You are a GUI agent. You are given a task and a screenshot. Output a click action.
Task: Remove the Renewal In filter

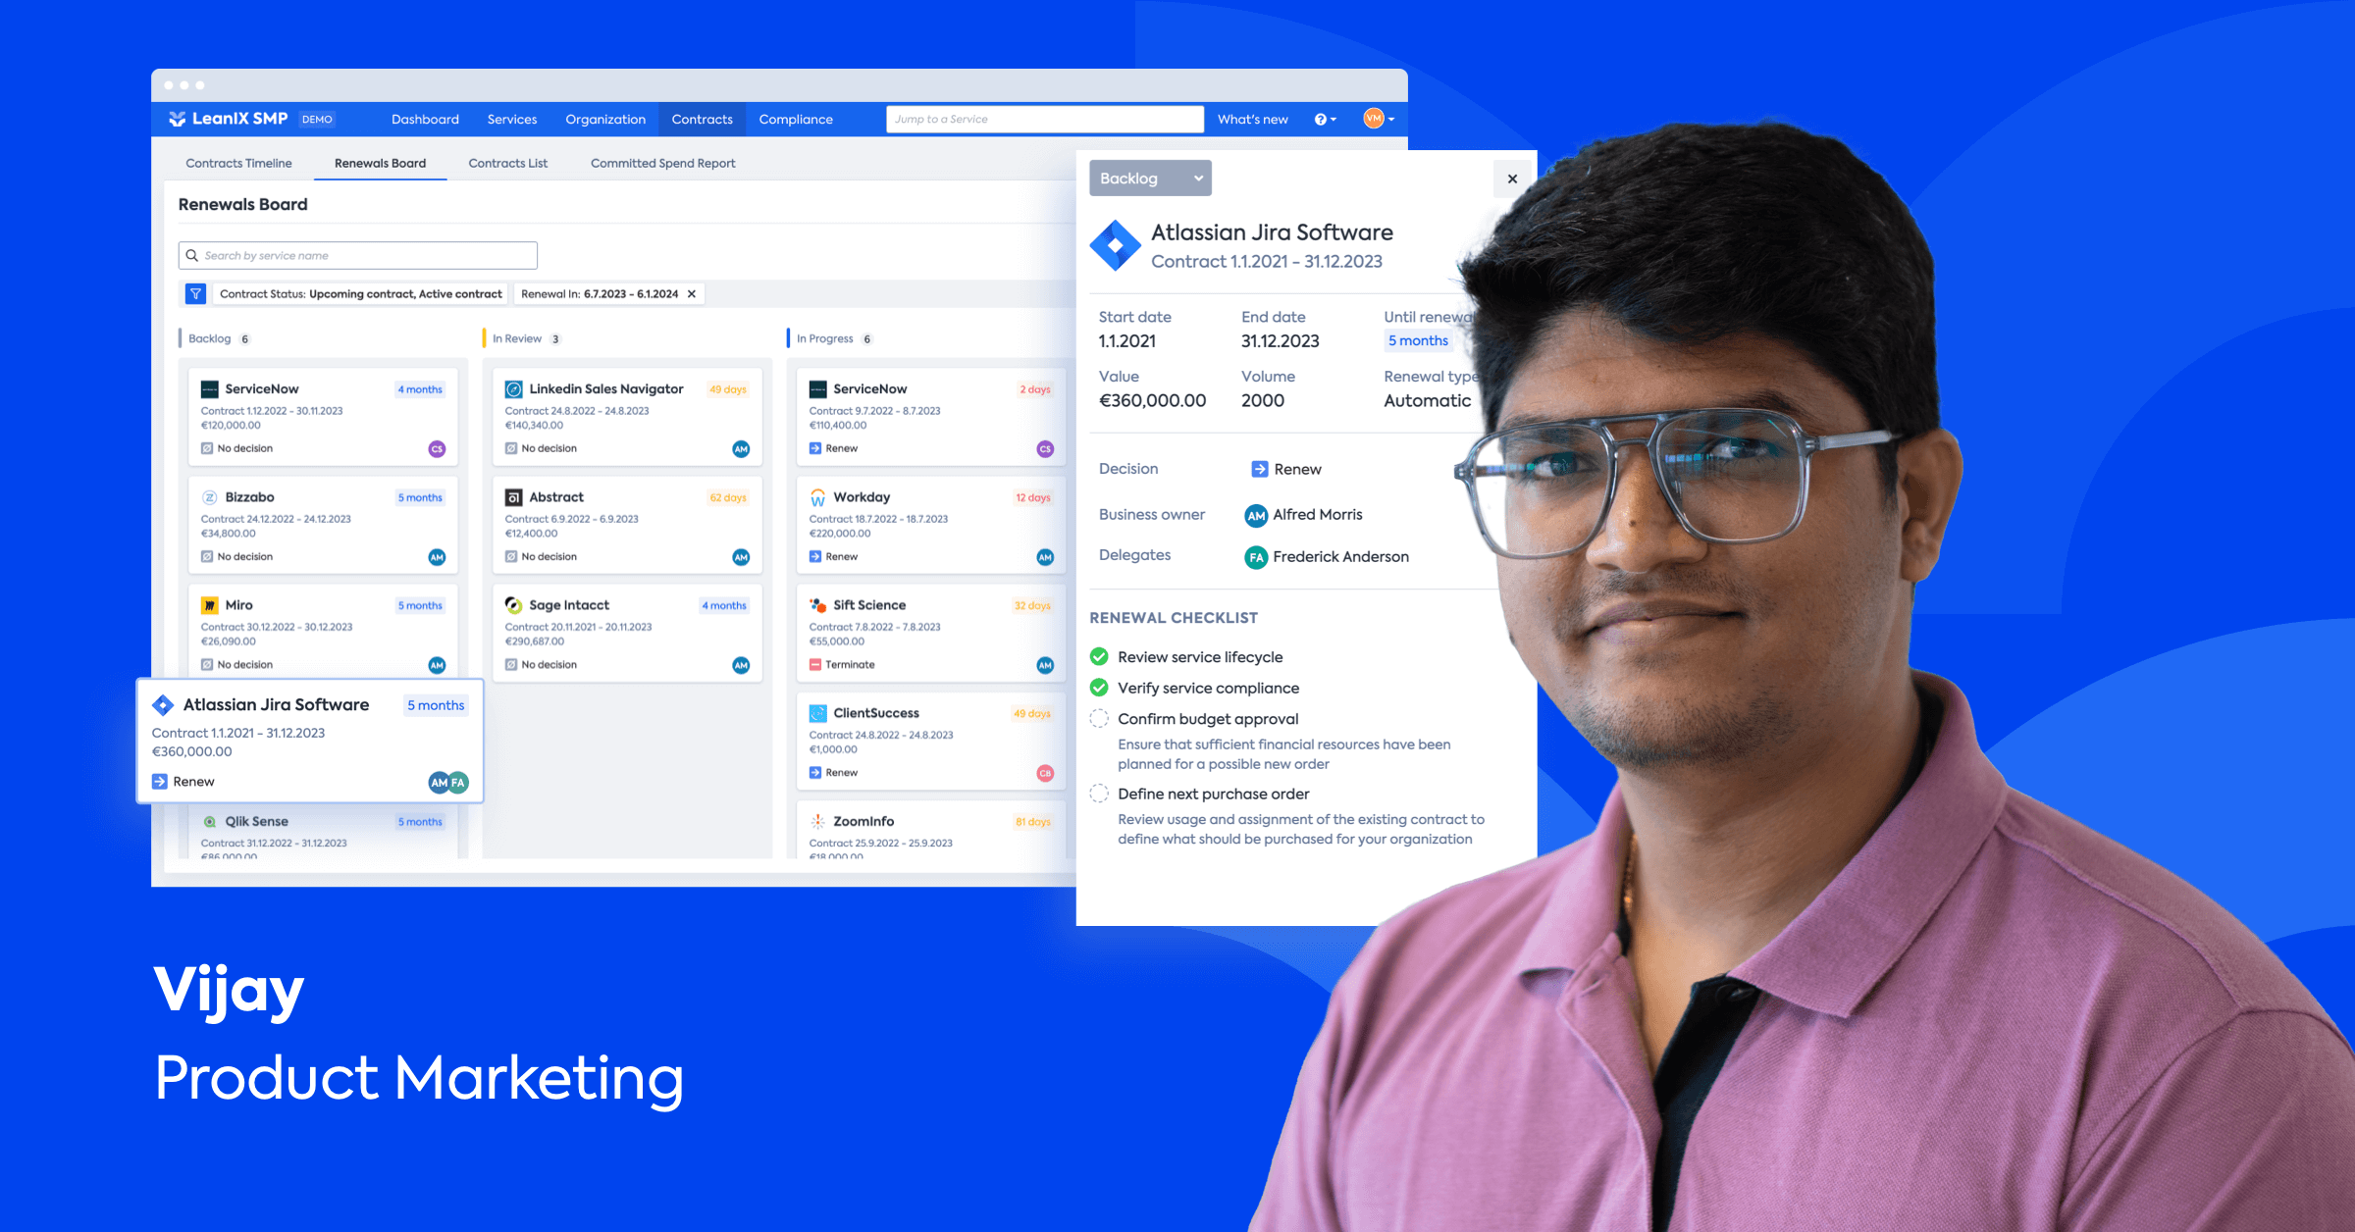[692, 294]
